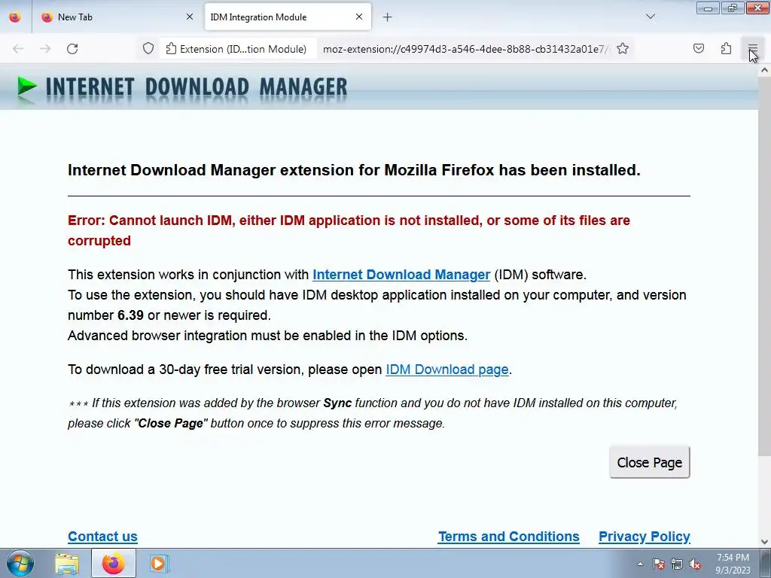Click the page scrollbar up arrow
Screen dimensions: 771x578
point(764,70)
